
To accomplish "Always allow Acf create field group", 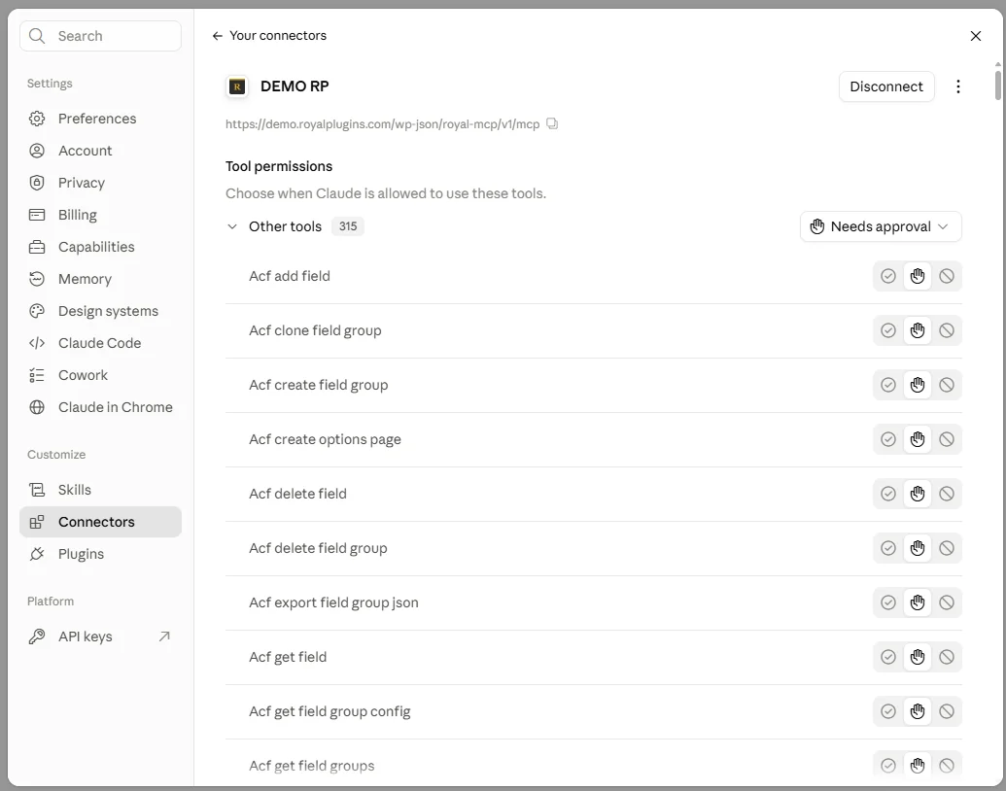I will point(888,385).
